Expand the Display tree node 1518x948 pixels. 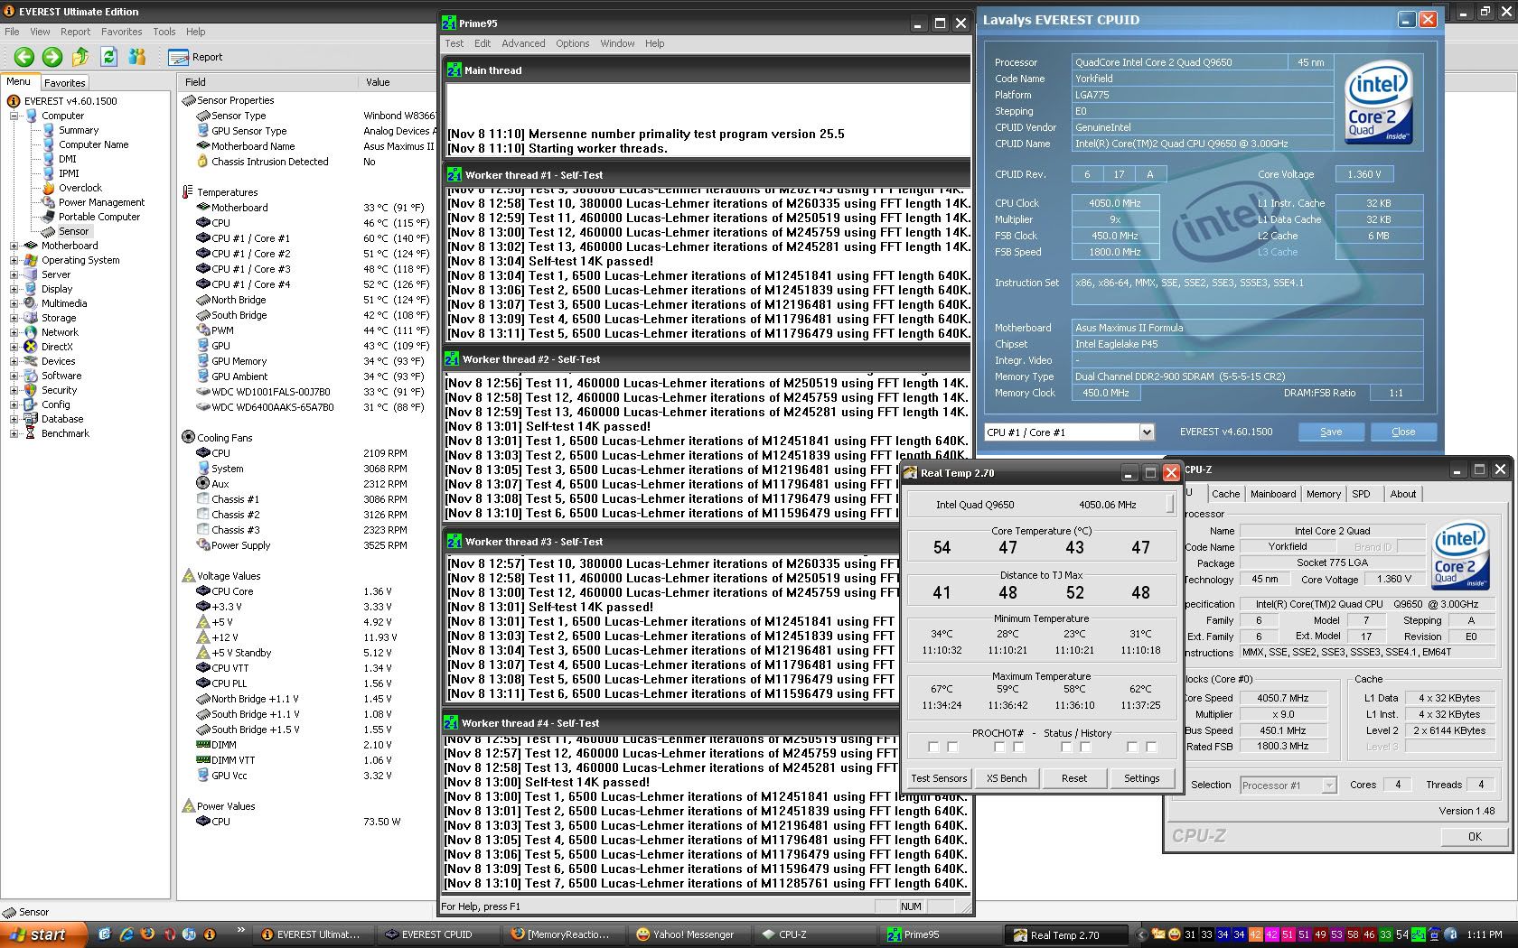coord(14,289)
